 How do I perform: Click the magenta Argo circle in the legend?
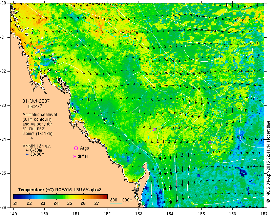point(76,148)
